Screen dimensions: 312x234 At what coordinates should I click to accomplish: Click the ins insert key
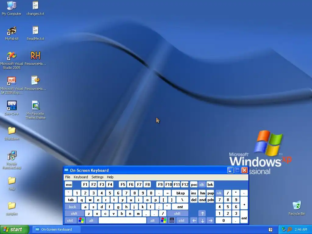coord(194,193)
